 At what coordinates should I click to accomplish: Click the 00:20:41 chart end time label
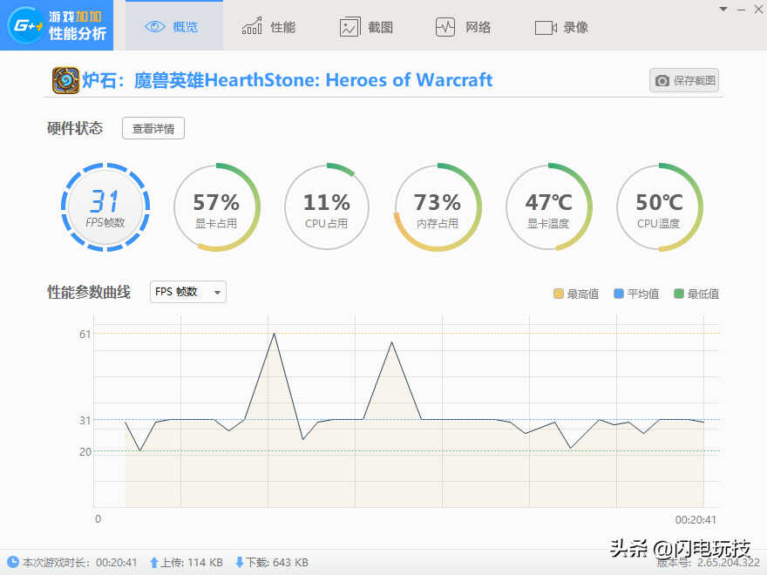click(696, 520)
